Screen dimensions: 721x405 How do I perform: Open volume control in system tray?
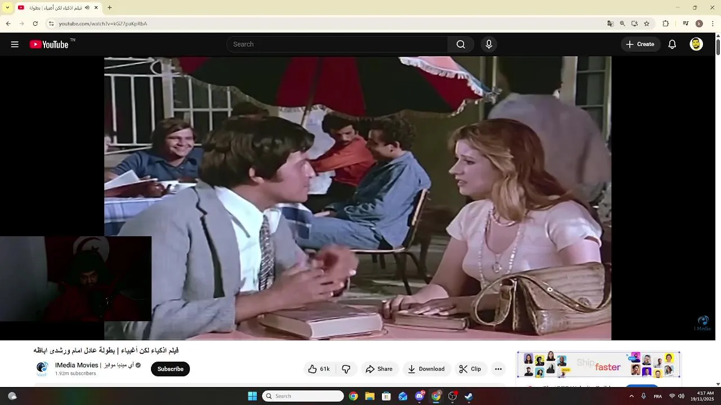coord(682,397)
